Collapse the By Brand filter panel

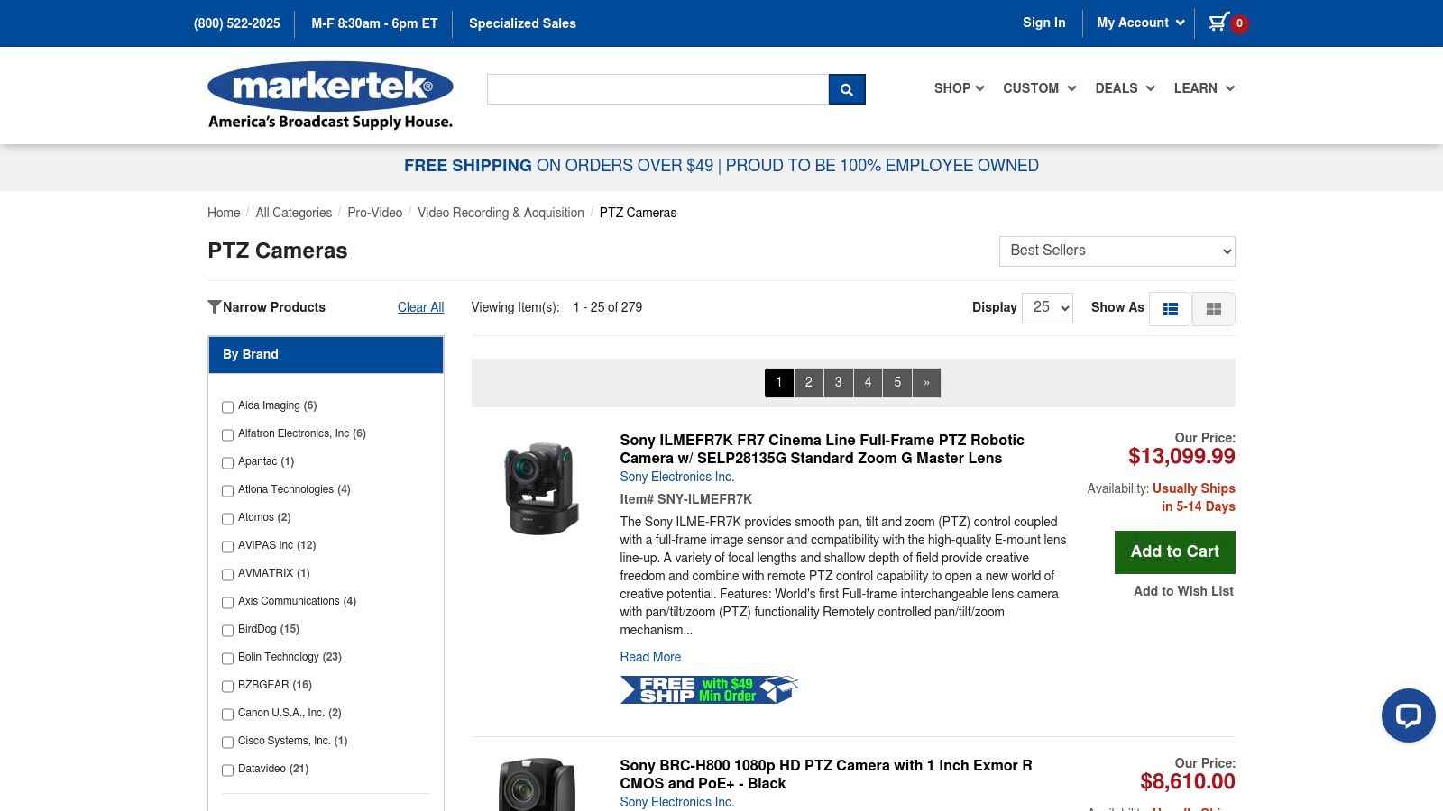pyautogui.click(x=326, y=355)
